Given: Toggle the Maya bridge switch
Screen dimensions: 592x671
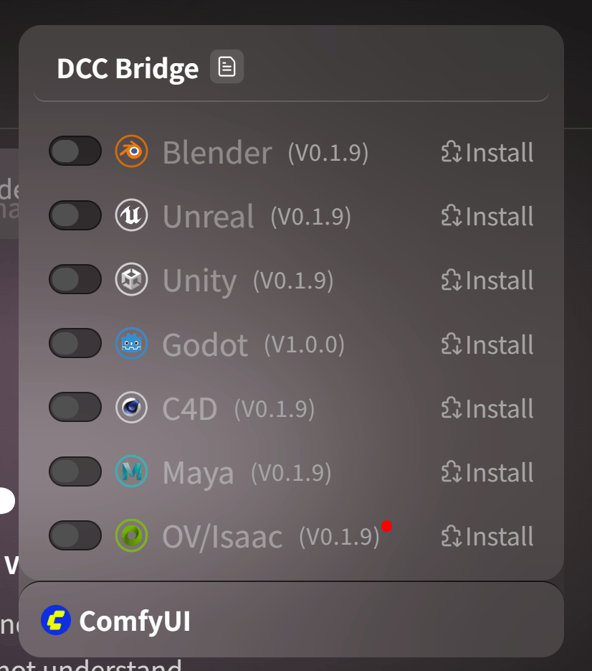Looking at the screenshot, I should [75, 471].
